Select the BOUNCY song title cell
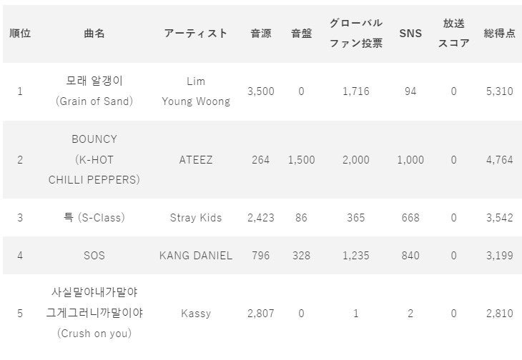Screen dimensions: 522x360 click(94, 159)
